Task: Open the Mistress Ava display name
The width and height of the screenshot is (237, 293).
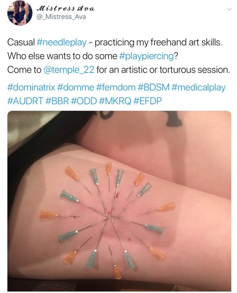Action: click(x=66, y=9)
